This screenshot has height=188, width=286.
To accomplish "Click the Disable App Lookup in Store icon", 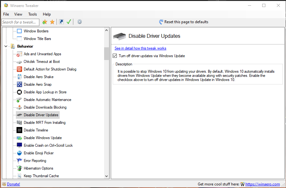I will click(x=19, y=92).
